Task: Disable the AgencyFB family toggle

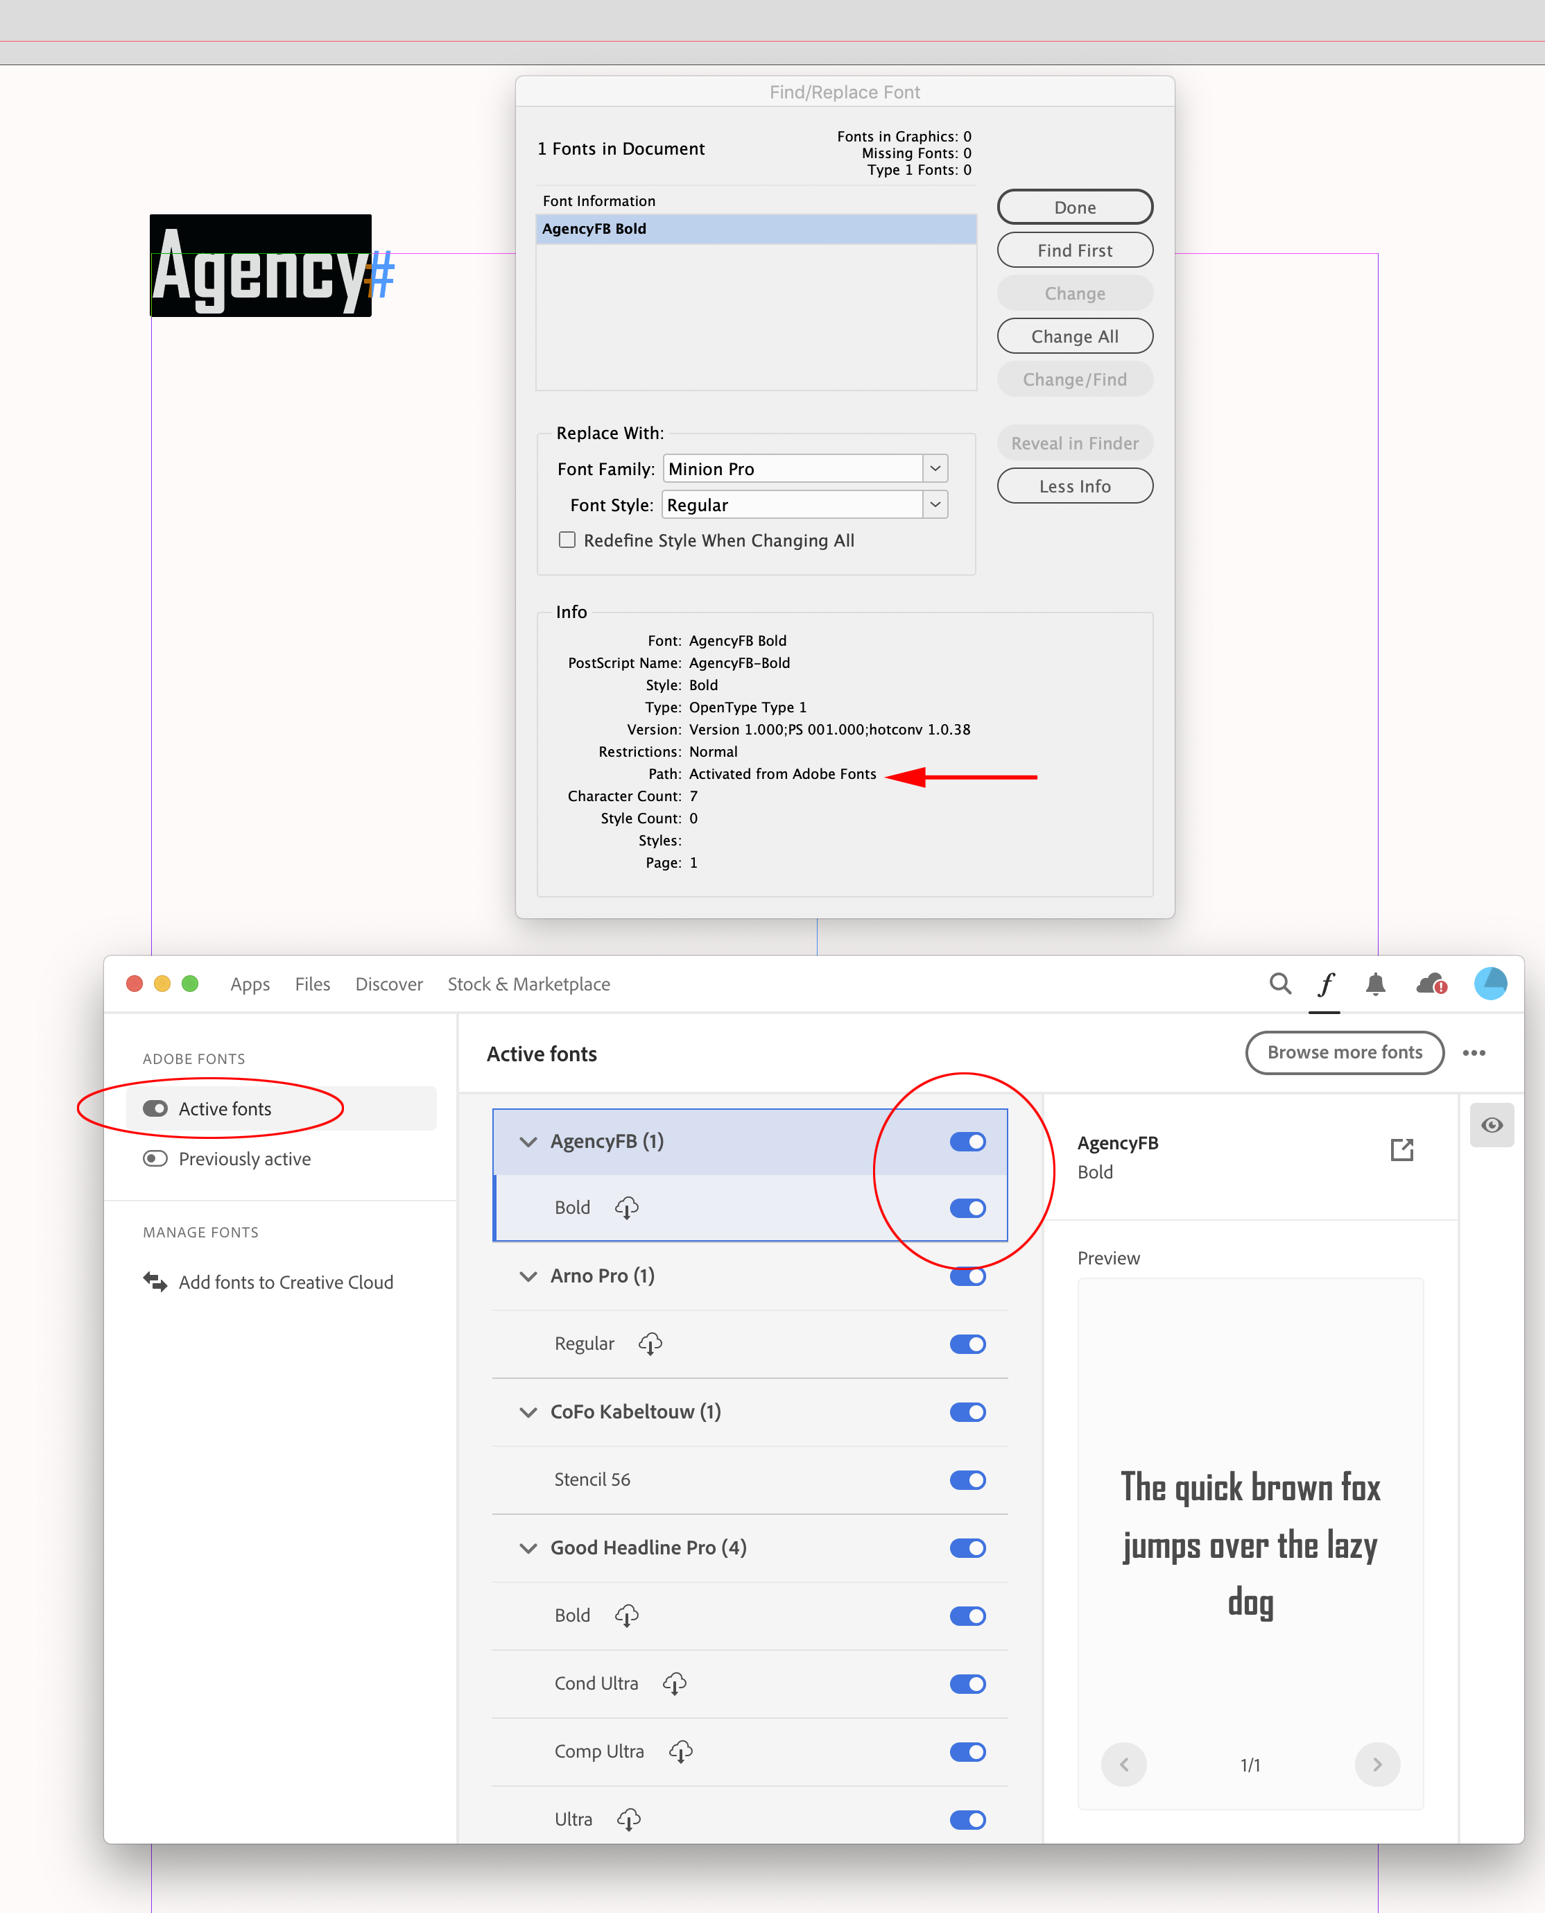Action: pos(967,1141)
